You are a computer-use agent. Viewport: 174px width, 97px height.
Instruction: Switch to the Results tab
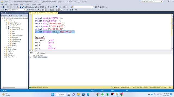pos(33,53)
